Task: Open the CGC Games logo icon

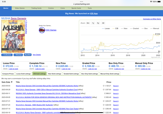Action: click(42, 30)
